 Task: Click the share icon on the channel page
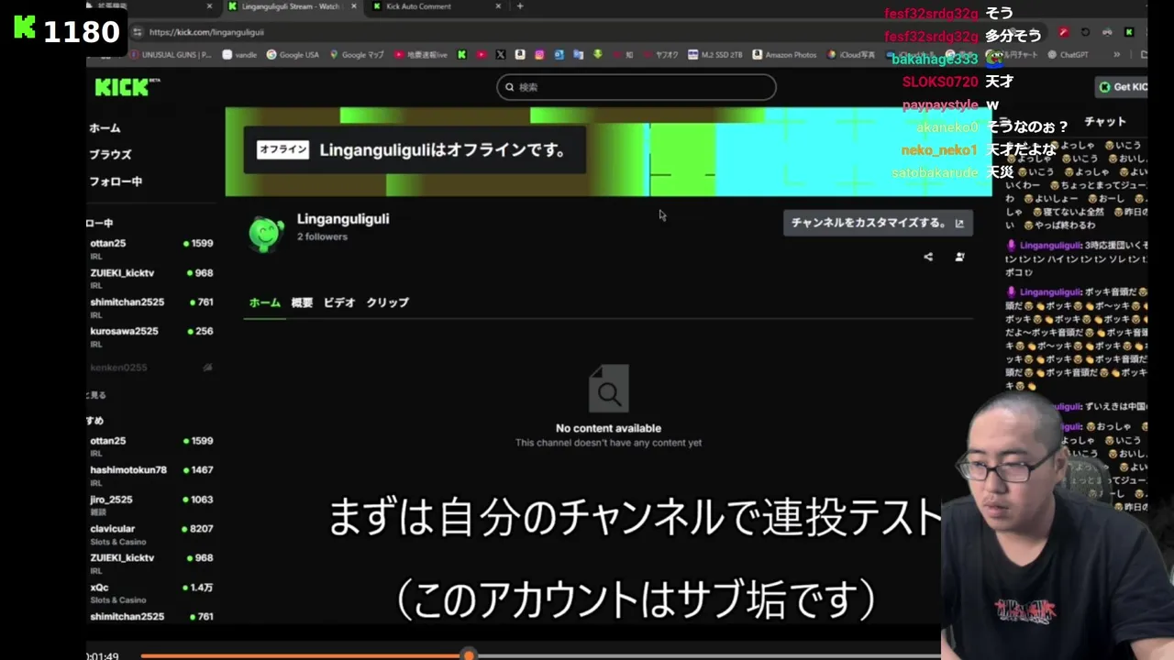coord(928,258)
